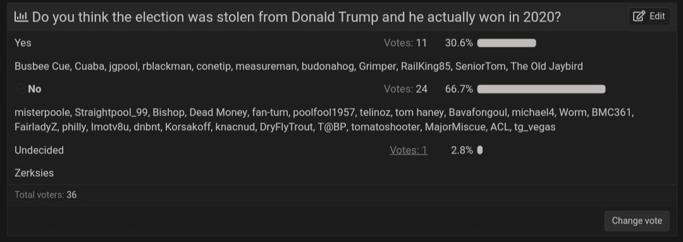The image size is (683, 242).
Task: Click the Change vote button
Action: (x=637, y=221)
